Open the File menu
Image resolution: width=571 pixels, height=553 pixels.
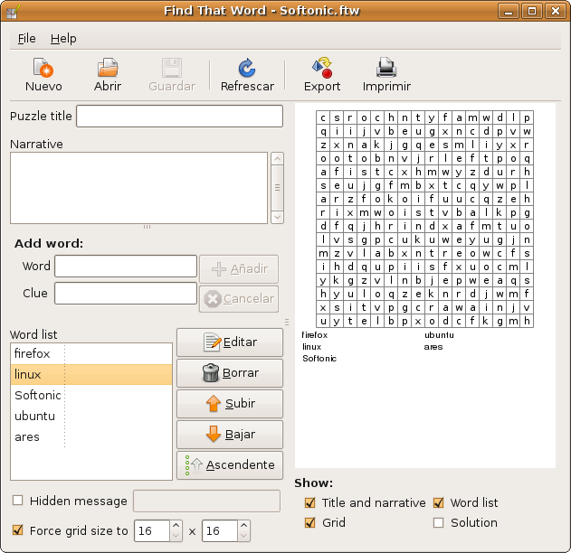26,39
